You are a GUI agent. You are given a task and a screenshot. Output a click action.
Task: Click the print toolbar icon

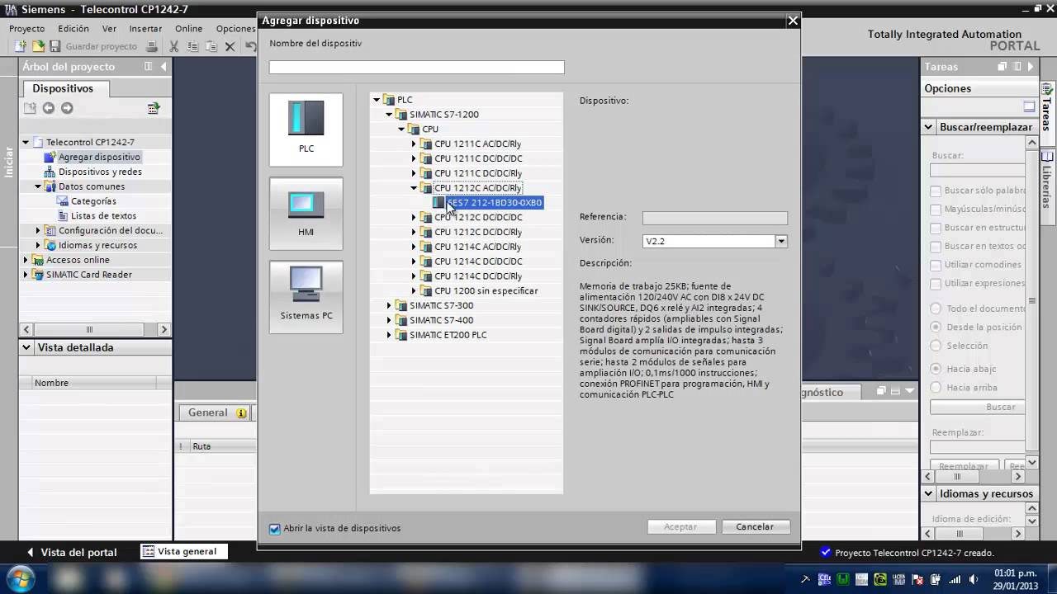(152, 47)
